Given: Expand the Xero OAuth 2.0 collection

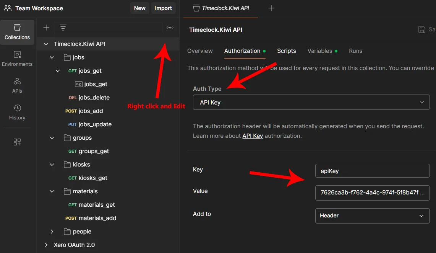Looking at the screenshot, I should point(46,245).
